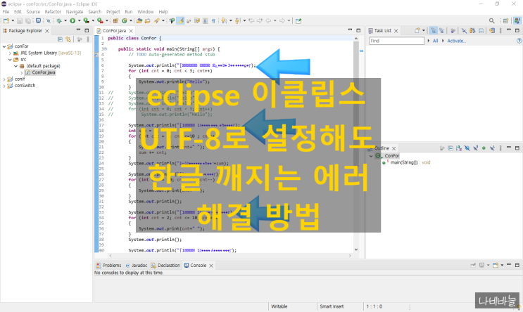Viewport: 523px width, 312px height.
Task: Close the ConFor.java editor tab
Action: (131, 31)
